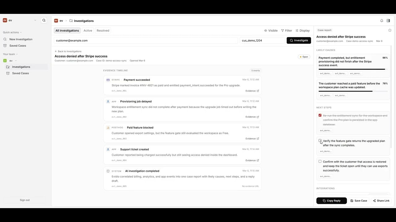
Task: Toggle the right panel collapse icon
Action: (x=388, y=20)
